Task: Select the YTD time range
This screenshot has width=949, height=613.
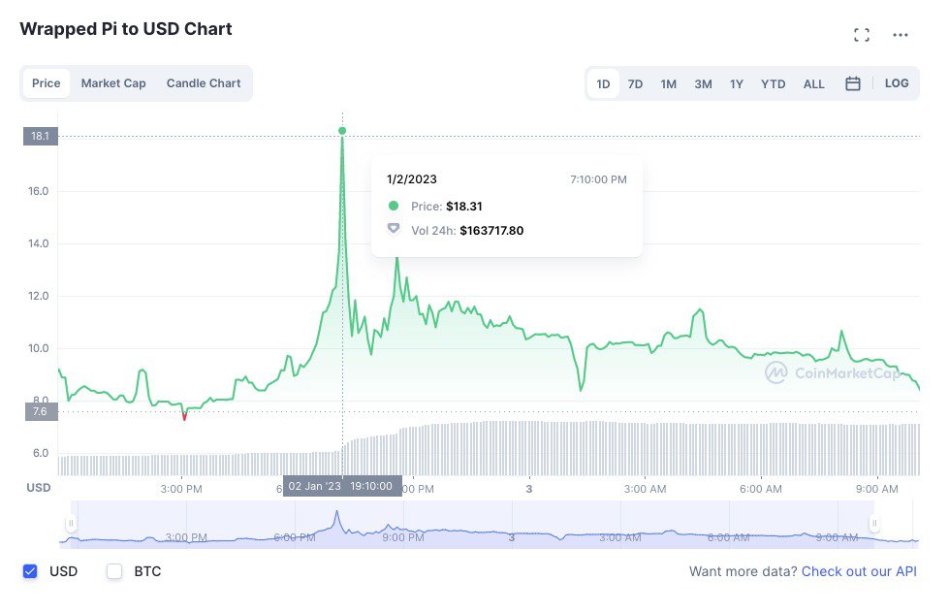Action: [774, 84]
